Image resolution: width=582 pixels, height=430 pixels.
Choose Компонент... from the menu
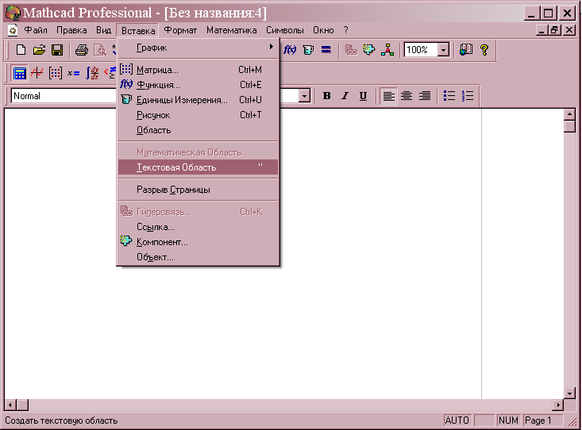pyautogui.click(x=198, y=242)
